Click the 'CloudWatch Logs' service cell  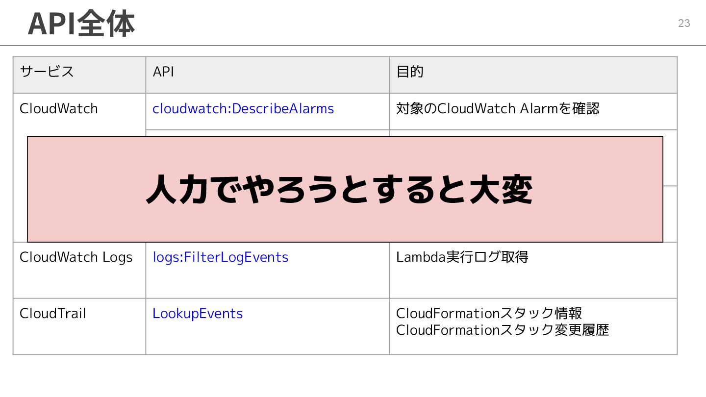[x=79, y=270]
